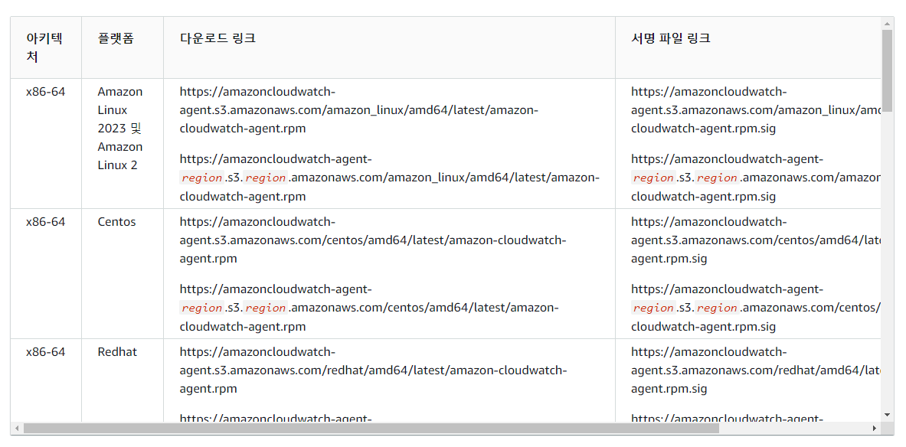Click the global amazon_linux rpm.sig signature URL
Screen dimensions: 906x447
click(x=756, y=109)
